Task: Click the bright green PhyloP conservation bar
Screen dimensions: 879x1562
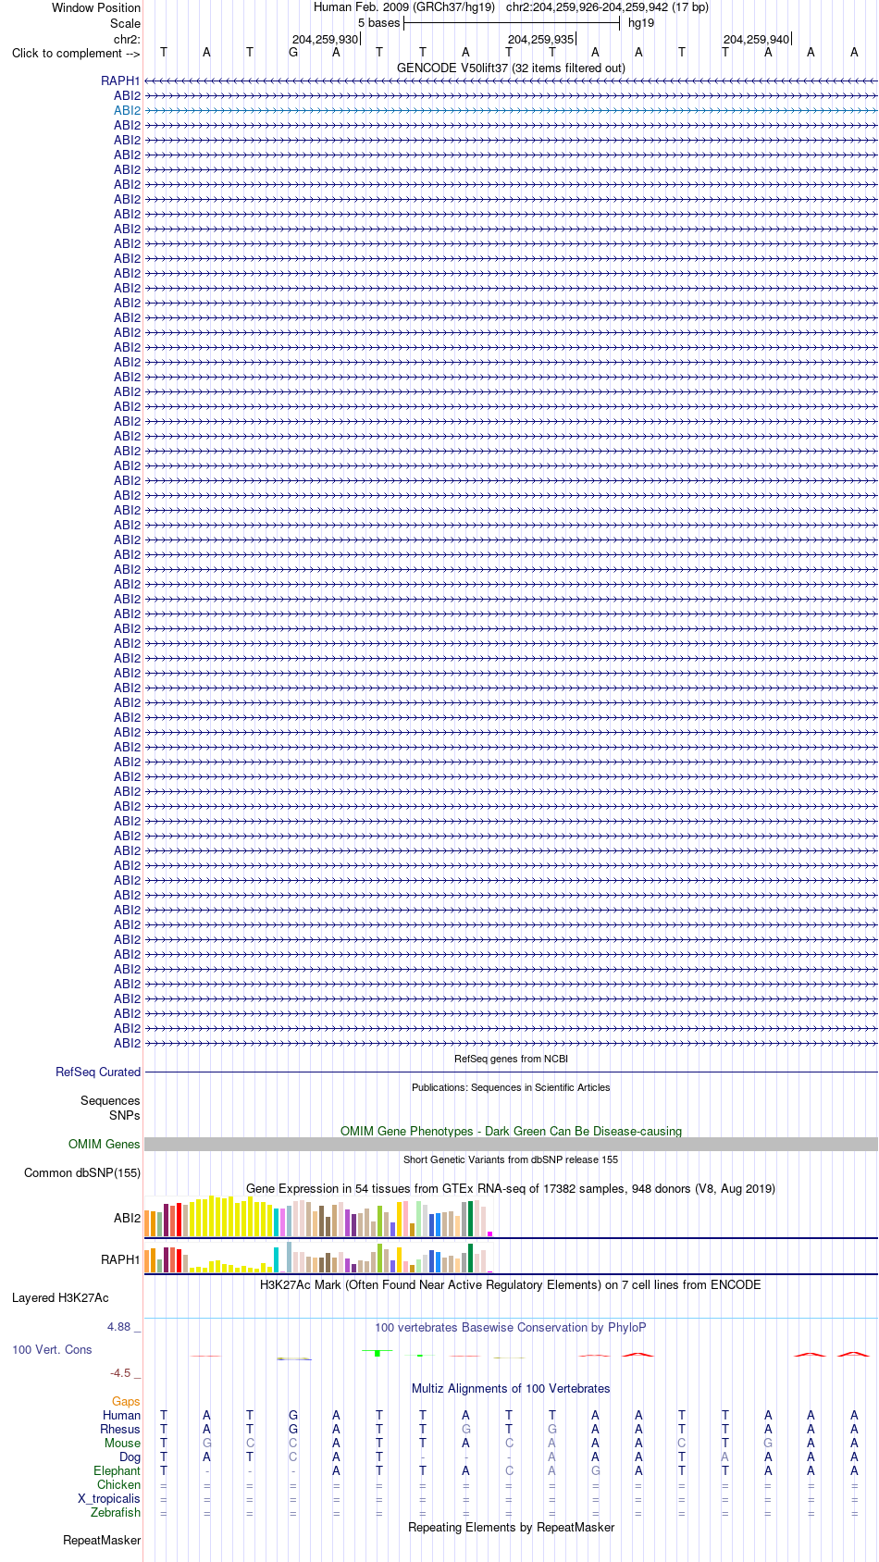Action: [378, 1353]
